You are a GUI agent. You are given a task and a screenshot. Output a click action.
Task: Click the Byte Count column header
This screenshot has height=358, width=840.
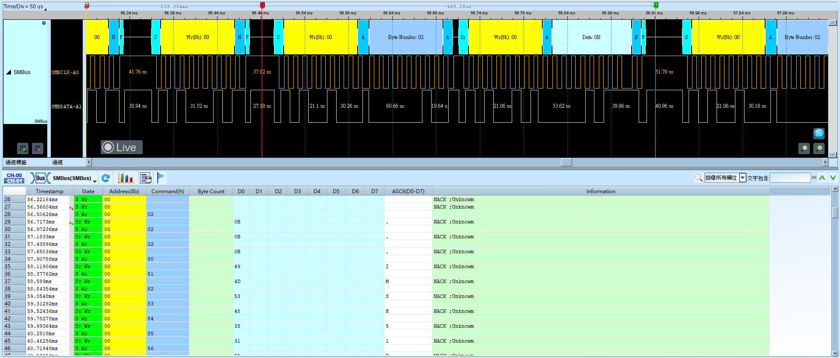coord(211,191)
